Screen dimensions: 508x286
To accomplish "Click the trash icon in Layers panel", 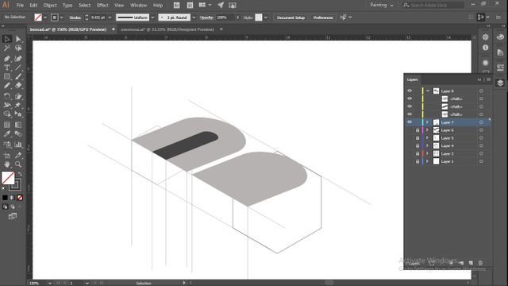I will (x=480, y=263).
